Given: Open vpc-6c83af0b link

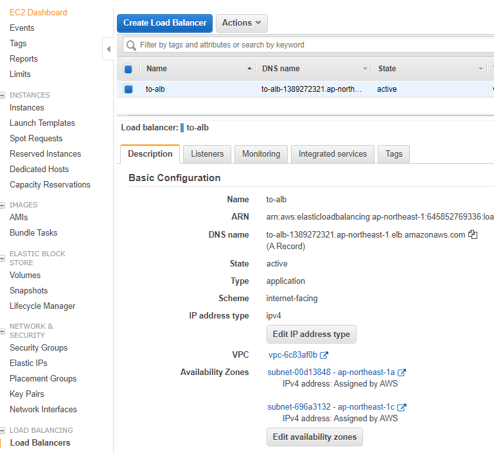Looking at the screenshot, I should coord(293,355).
